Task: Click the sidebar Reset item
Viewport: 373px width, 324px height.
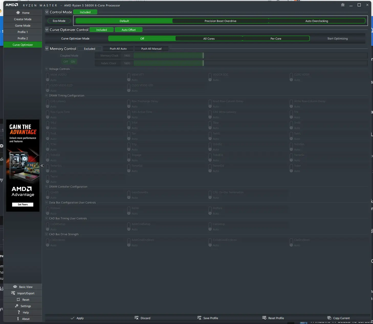Action: tap(23, 300)
